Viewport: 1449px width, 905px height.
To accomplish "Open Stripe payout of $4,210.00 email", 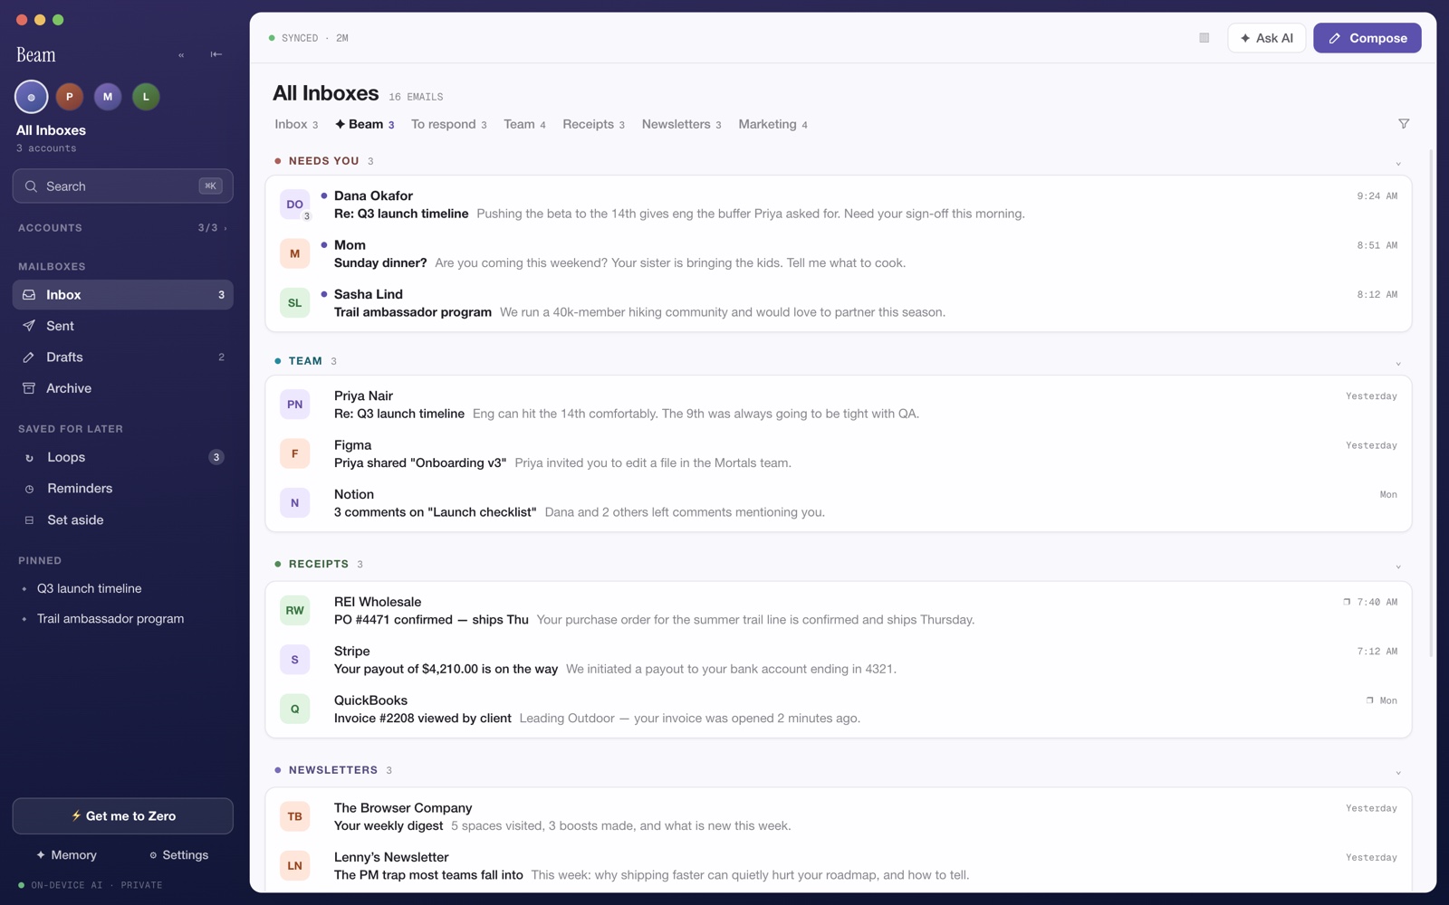I will tap(839, 660).
